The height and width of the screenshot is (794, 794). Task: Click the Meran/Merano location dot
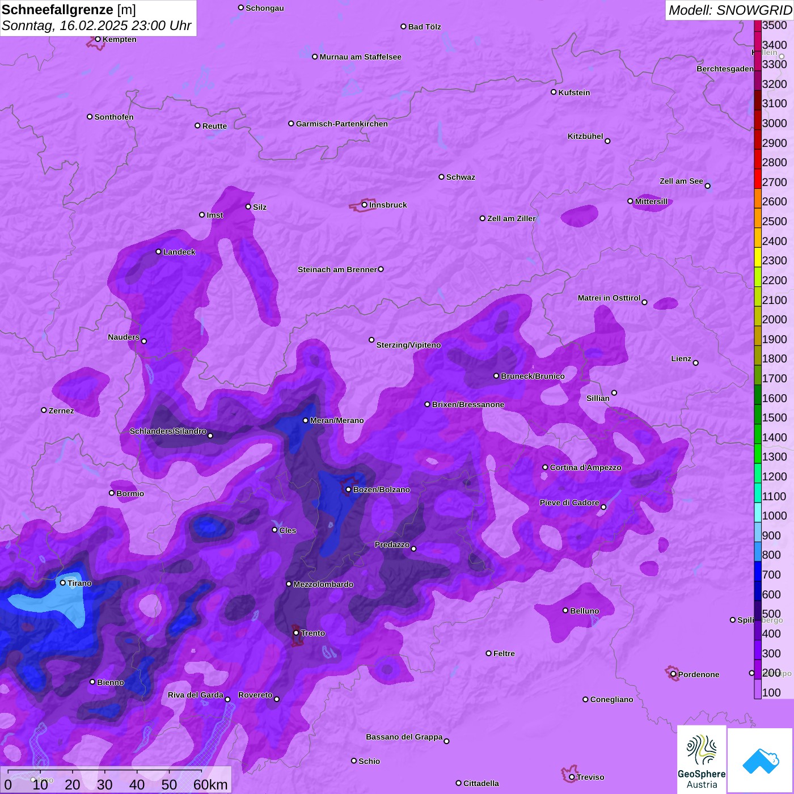[x=305, y=420]
